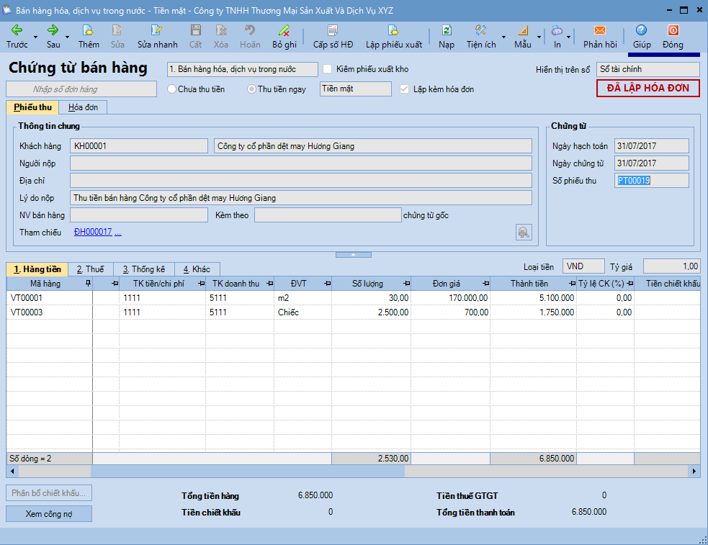Collapse the general info panel arrow
708x545 pixels.
[x=354, y=255]
